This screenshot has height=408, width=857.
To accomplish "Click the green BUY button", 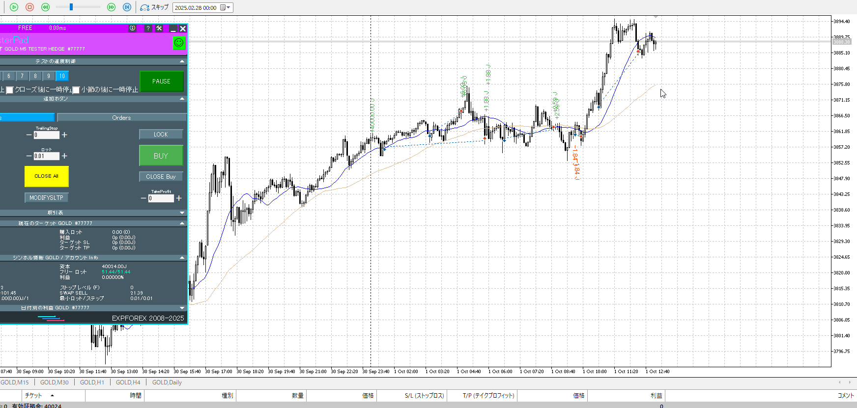I will (x=161, y=156).
